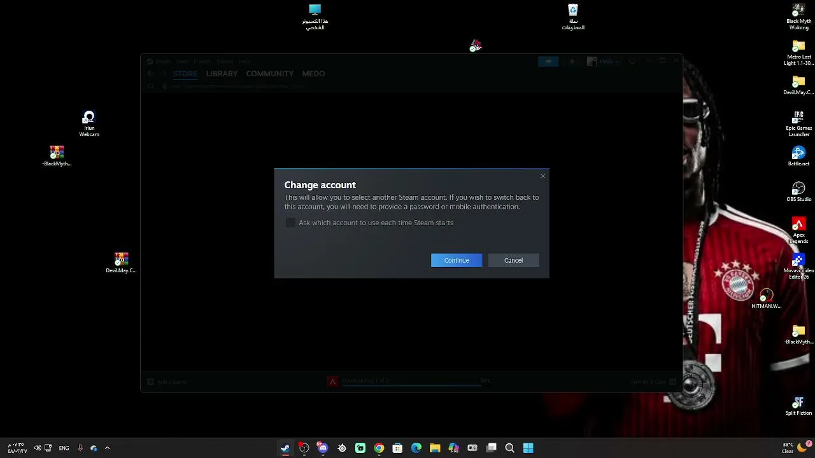Select the -BlackMyth archive icon under Iriun Webcam
Screen dimensions: 815x458
(x=57, y=156)
